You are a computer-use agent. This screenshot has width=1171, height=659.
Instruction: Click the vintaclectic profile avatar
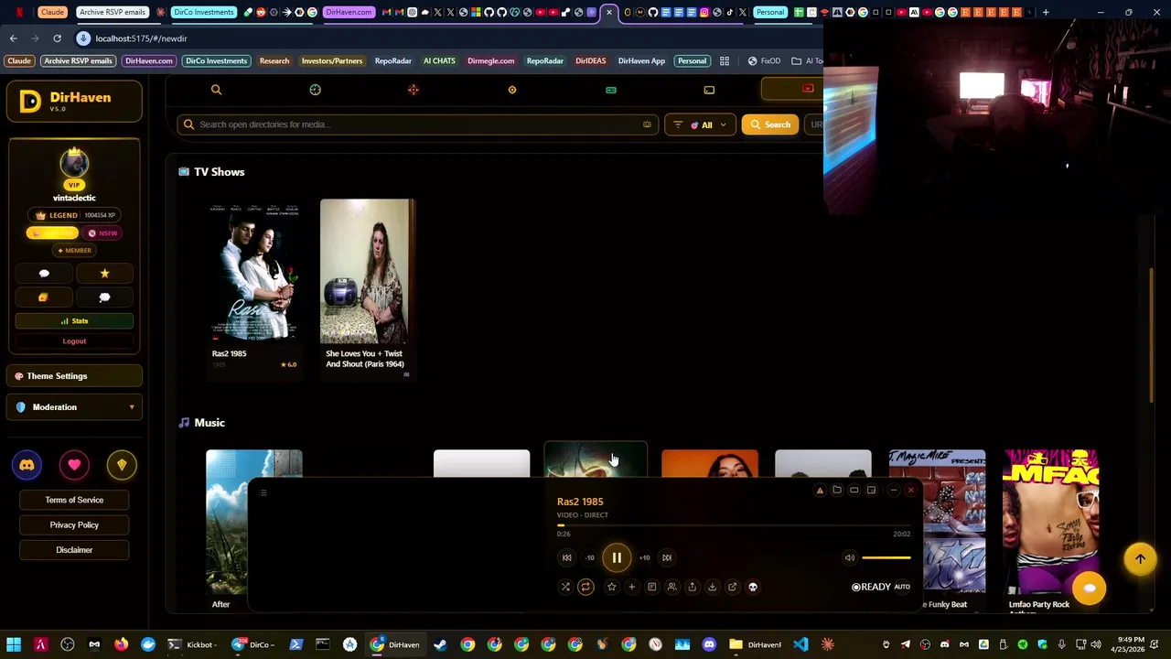(74, 164)
